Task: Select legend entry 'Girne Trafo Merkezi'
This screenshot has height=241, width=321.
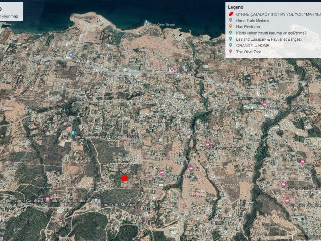Action: (x=252, y=21)
